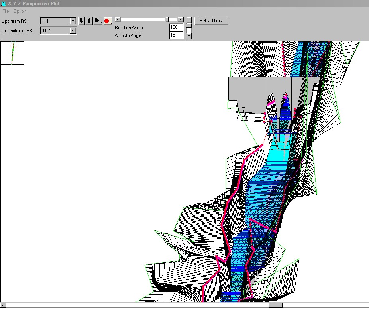Click the red record button
The height and width of the screenshot is (309, 369).
(107, 21)
